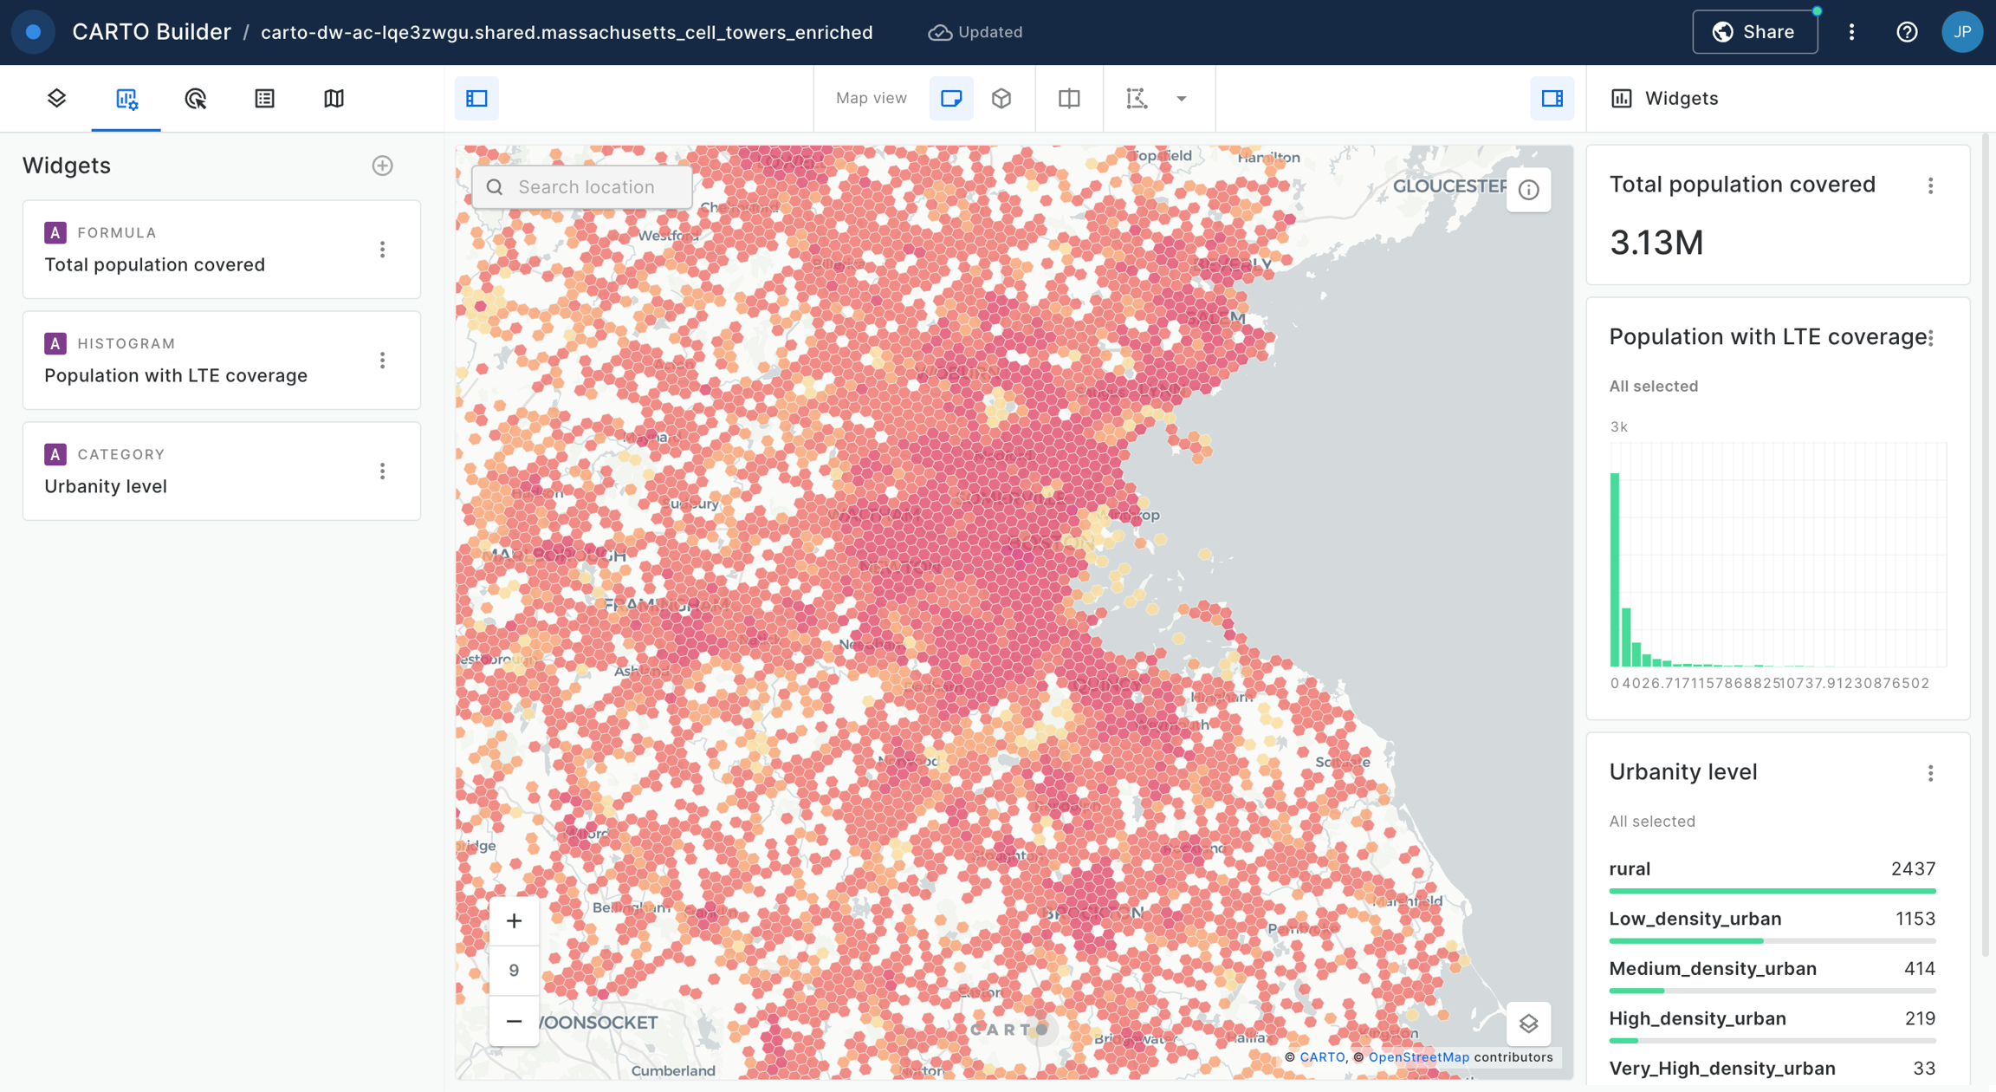Click the tallest histogram bar
The width and height of the screenshot is (1996, 1092).
click(1614, 569)
